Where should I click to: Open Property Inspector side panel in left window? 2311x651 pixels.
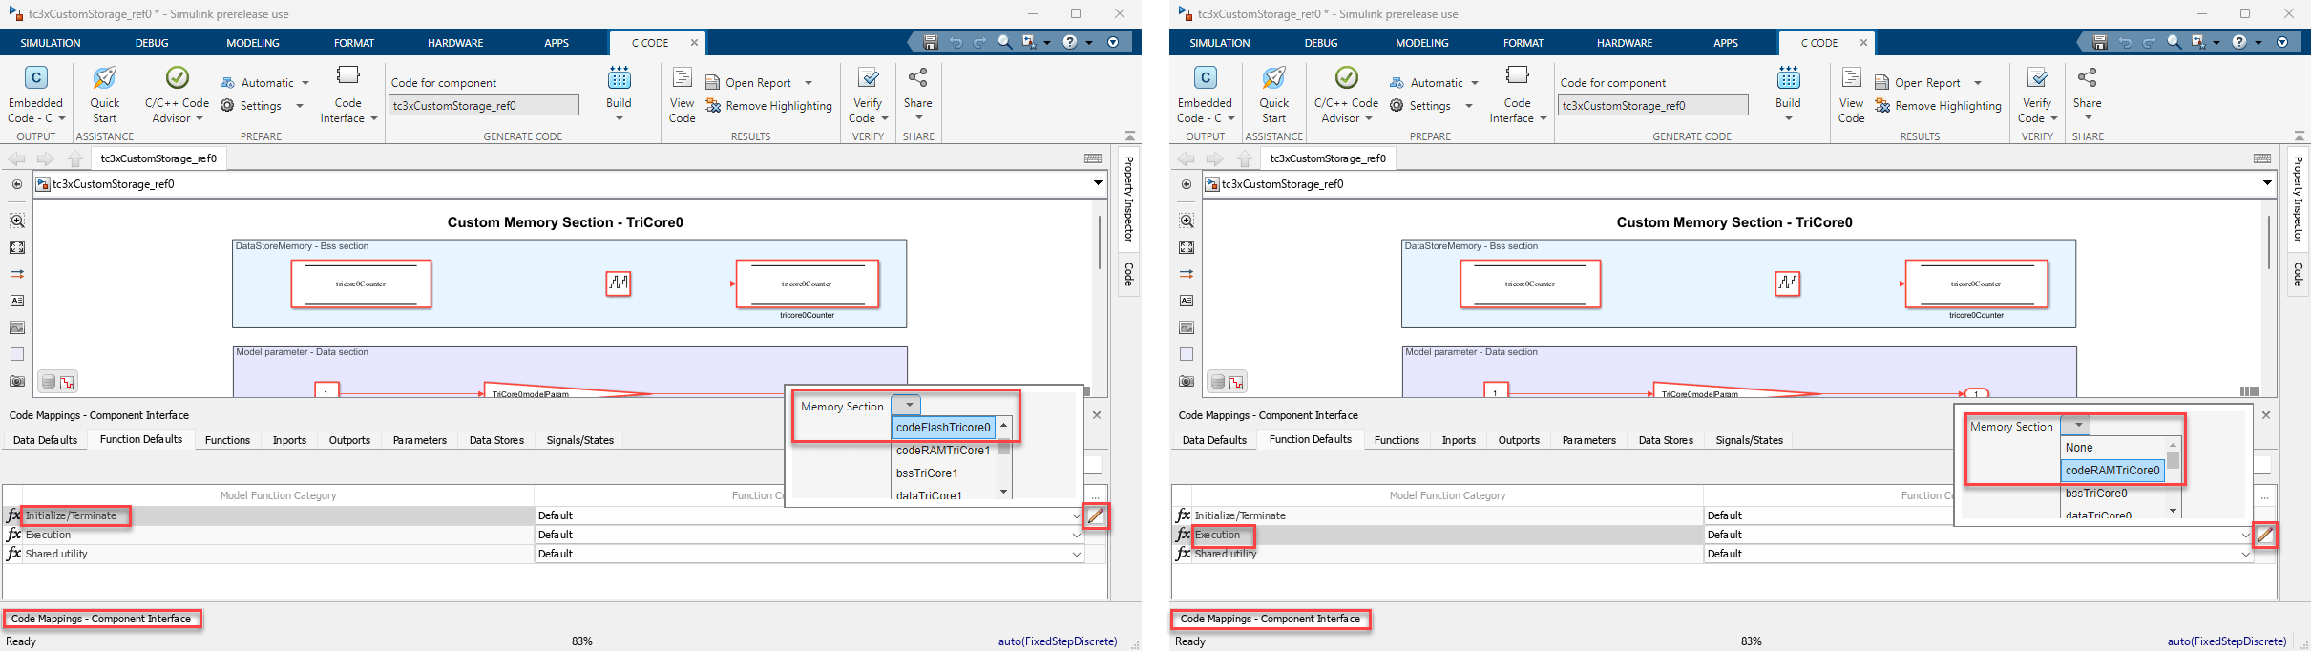[1128, 199]
